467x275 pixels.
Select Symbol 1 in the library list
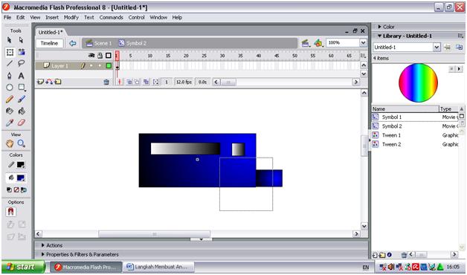392,117
